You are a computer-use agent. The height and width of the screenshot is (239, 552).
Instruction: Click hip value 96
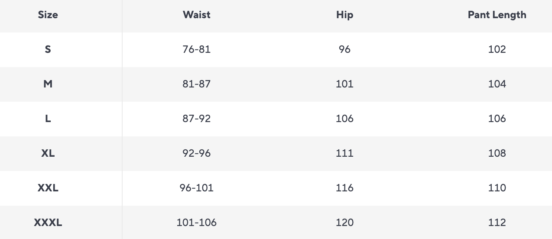pyautogui.click(x=344, y=49)
